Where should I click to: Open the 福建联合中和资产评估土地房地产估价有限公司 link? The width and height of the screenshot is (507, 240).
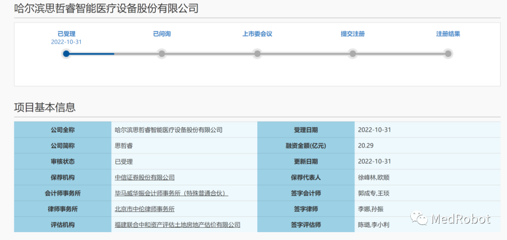pos(177,225)
